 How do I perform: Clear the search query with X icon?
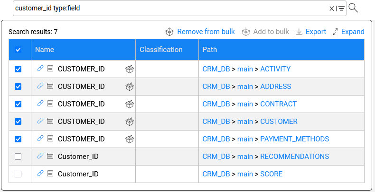pos(332,9)
